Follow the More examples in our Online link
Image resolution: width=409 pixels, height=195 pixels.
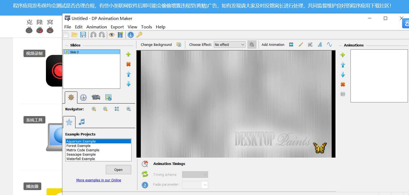[99, 180]
